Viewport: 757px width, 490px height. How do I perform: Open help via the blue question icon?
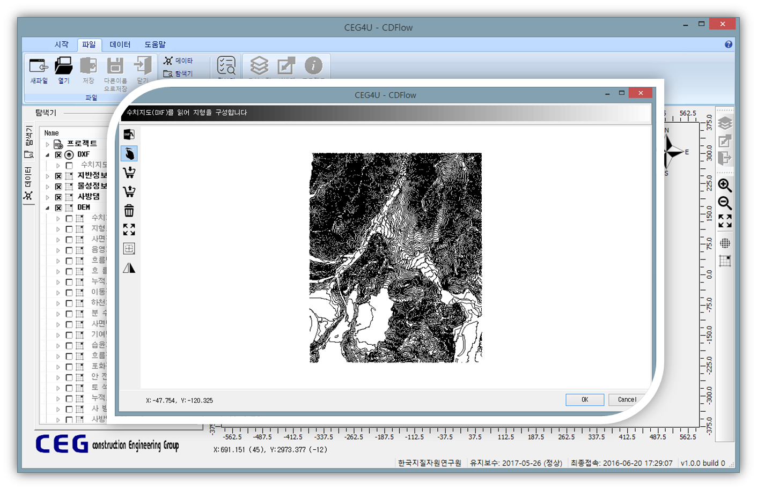728,44
